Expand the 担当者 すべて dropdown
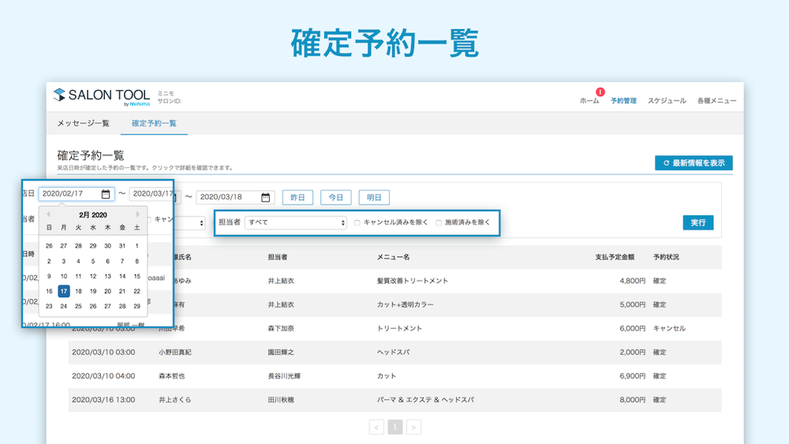This screenshot has width=789, height=444. [x=295, y=222]
